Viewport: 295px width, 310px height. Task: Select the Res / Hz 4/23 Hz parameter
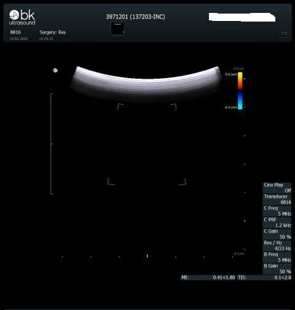(x=277, y=245)
